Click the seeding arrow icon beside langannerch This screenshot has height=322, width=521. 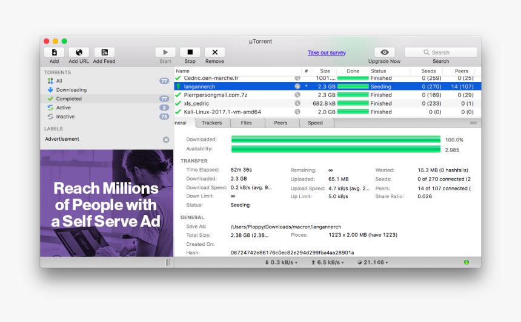[x=178, y=86]
